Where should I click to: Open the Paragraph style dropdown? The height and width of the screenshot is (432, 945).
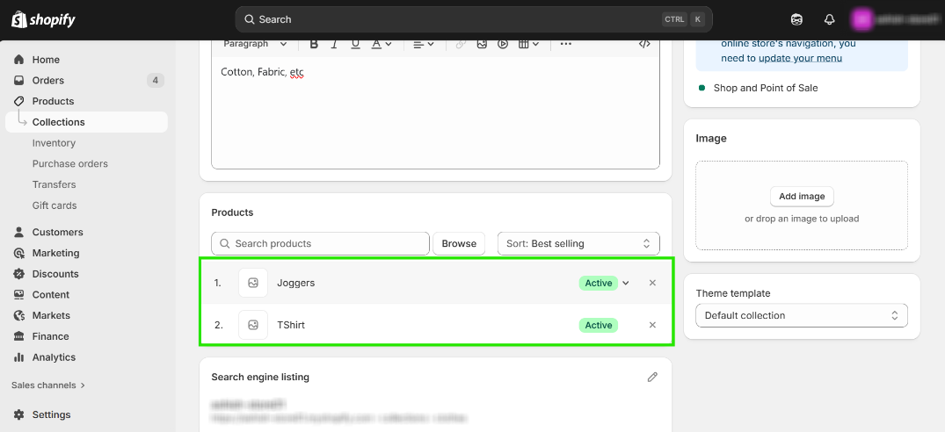(255, 44)
